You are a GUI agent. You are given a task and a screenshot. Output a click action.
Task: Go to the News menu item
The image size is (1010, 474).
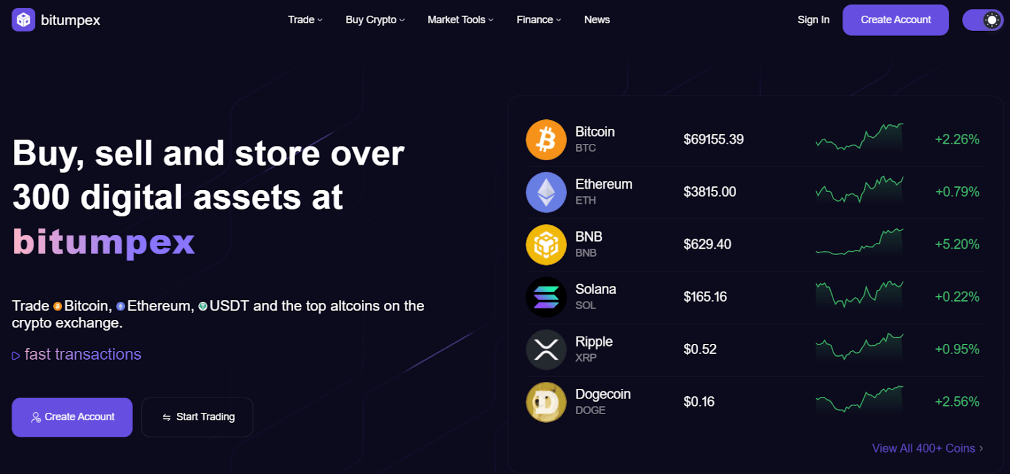coord(597,20)
